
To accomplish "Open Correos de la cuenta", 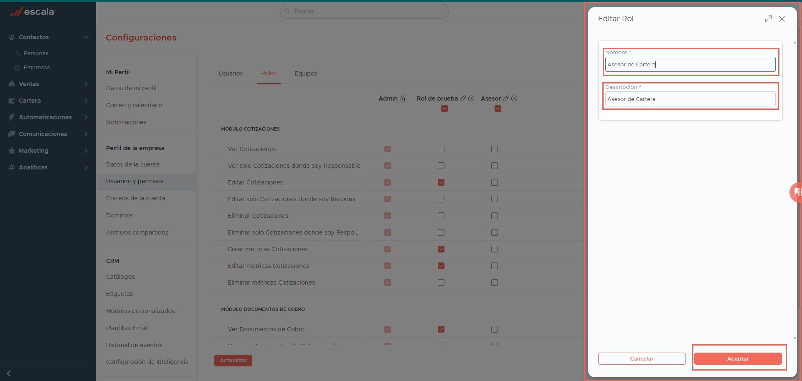I will coord(136,198).
